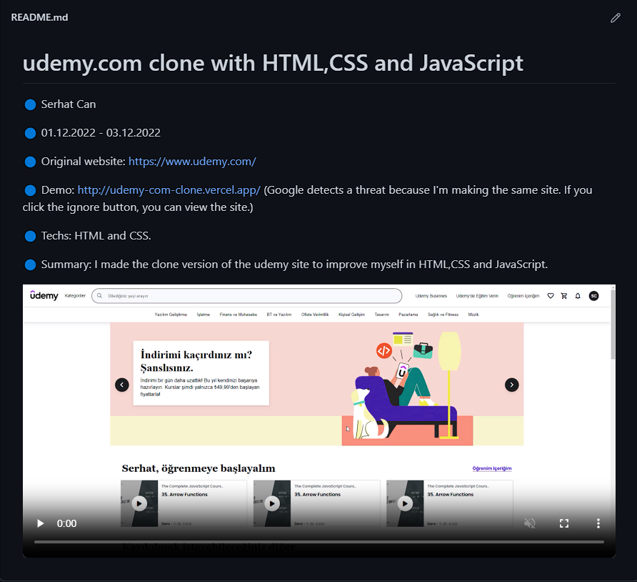Click the Udemy logo in the video

coord(44,296)
